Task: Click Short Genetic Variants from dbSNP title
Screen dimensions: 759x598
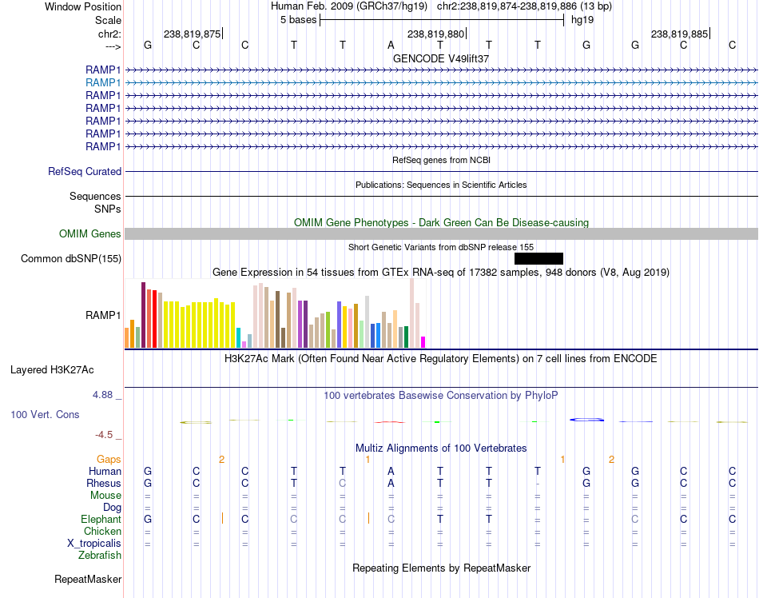Action: [x=441, y=247]
